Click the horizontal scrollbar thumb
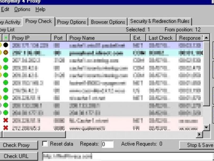 click(x=34, y=134)
